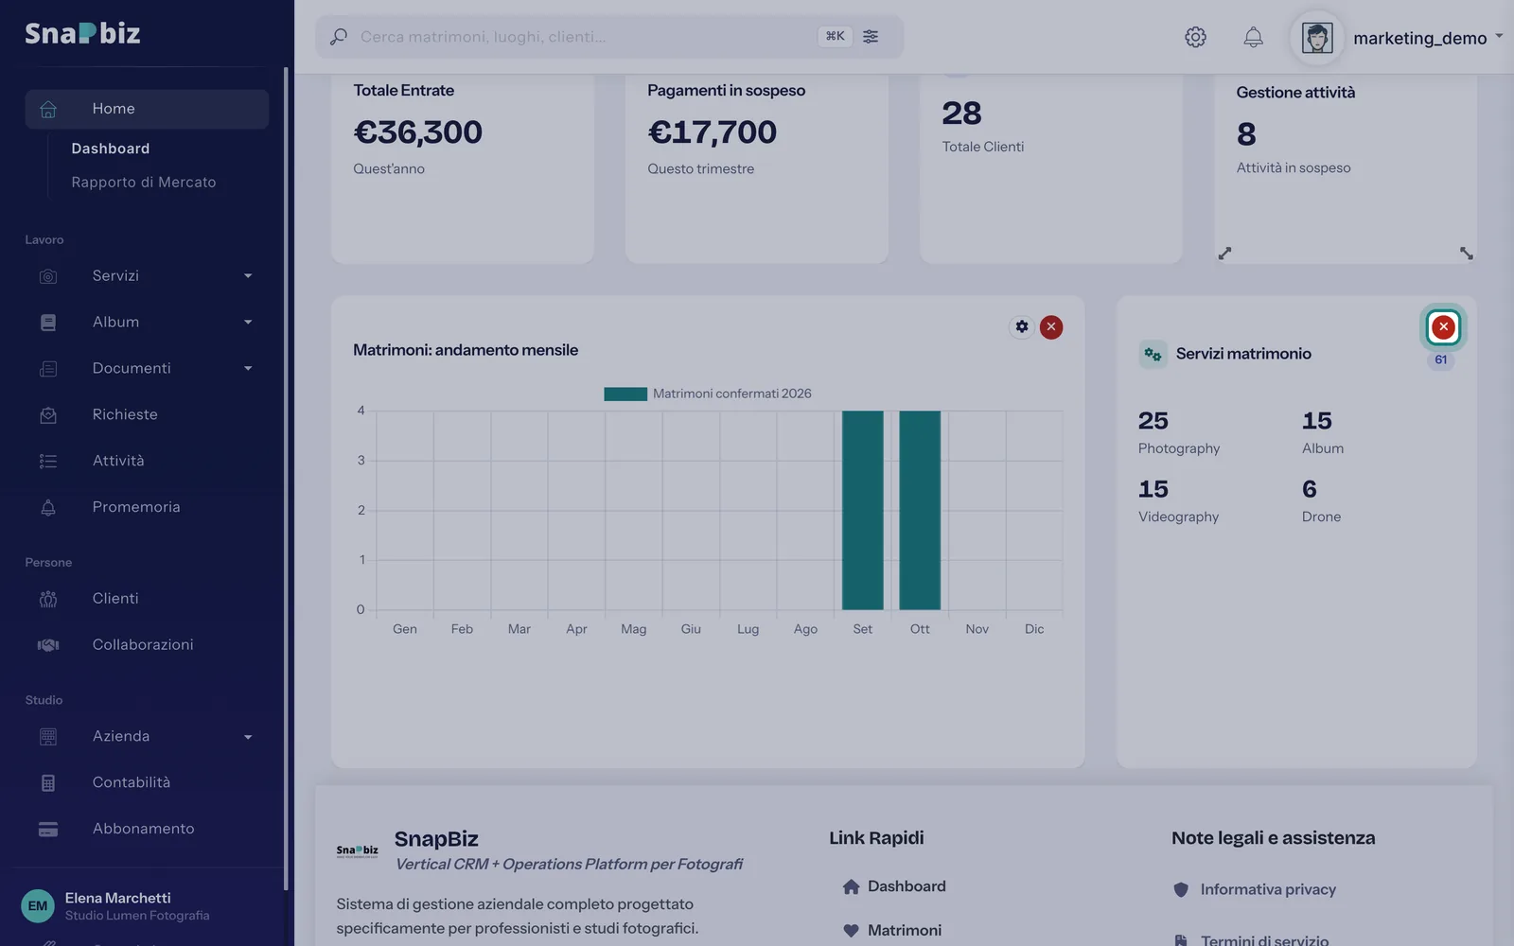
Task: Click the Attività list icon in the sidebar
Action: pos(48,461)
